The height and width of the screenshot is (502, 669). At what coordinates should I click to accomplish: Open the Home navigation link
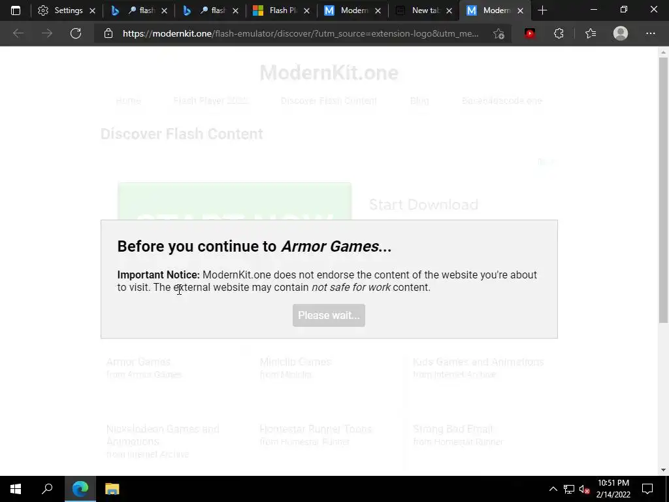click(x=129, y=101)
